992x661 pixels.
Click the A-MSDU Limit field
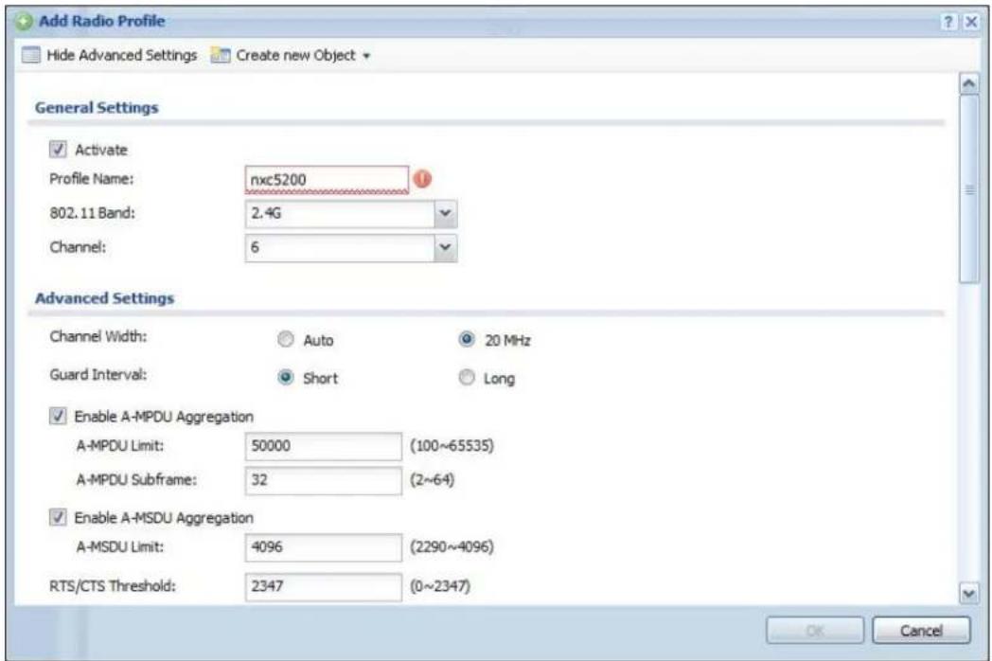[324, 547]
